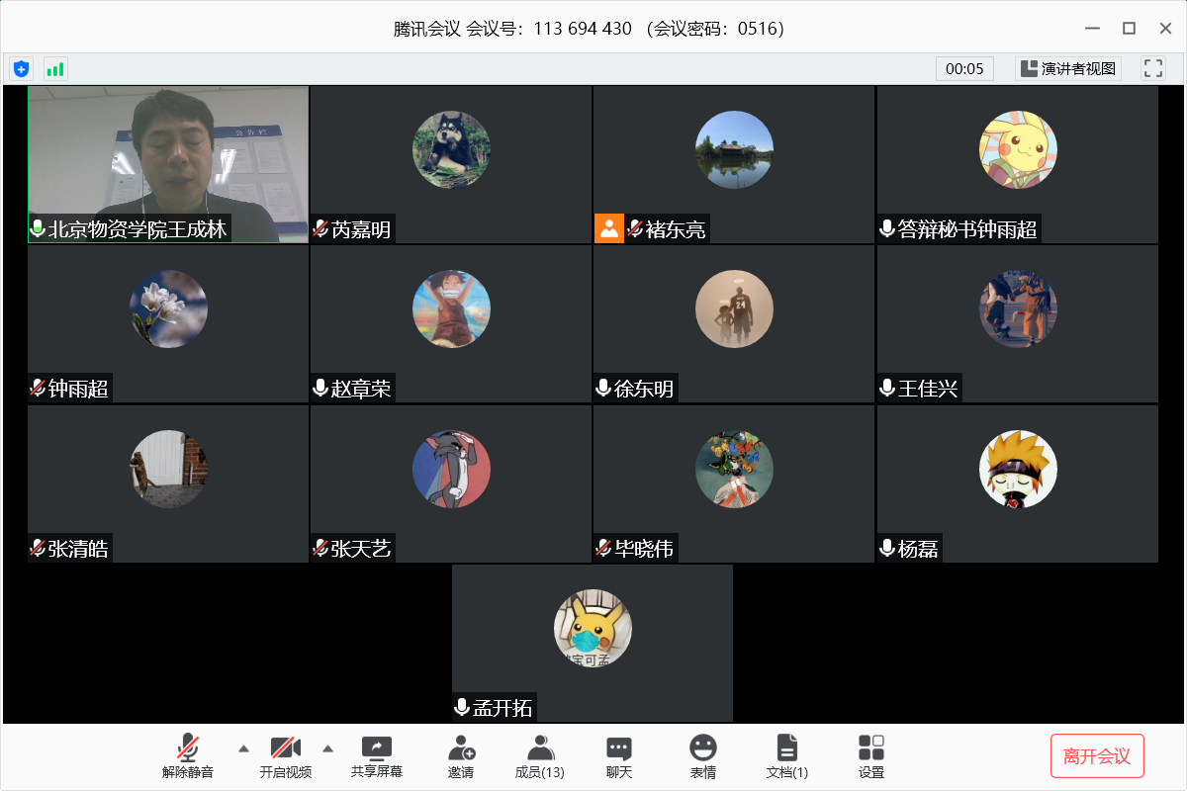Open the chat (聊天) panel
The height and width of the screenshot is (791, 1187).
(x=619, y=756)
